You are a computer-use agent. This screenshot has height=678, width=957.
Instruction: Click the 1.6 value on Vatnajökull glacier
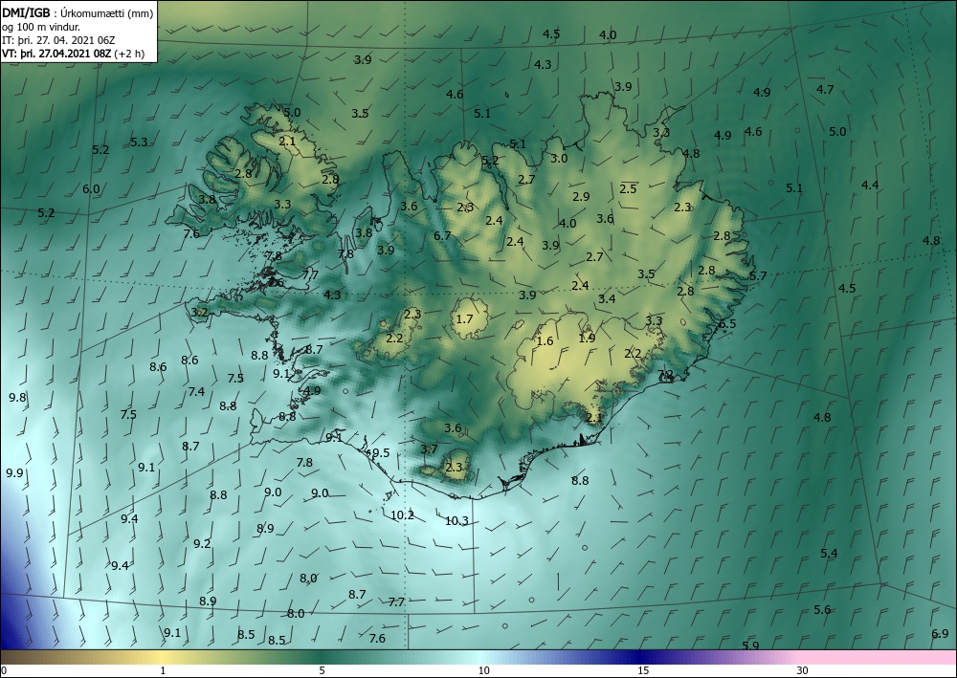pyautogui.click(x=545, y=340)
